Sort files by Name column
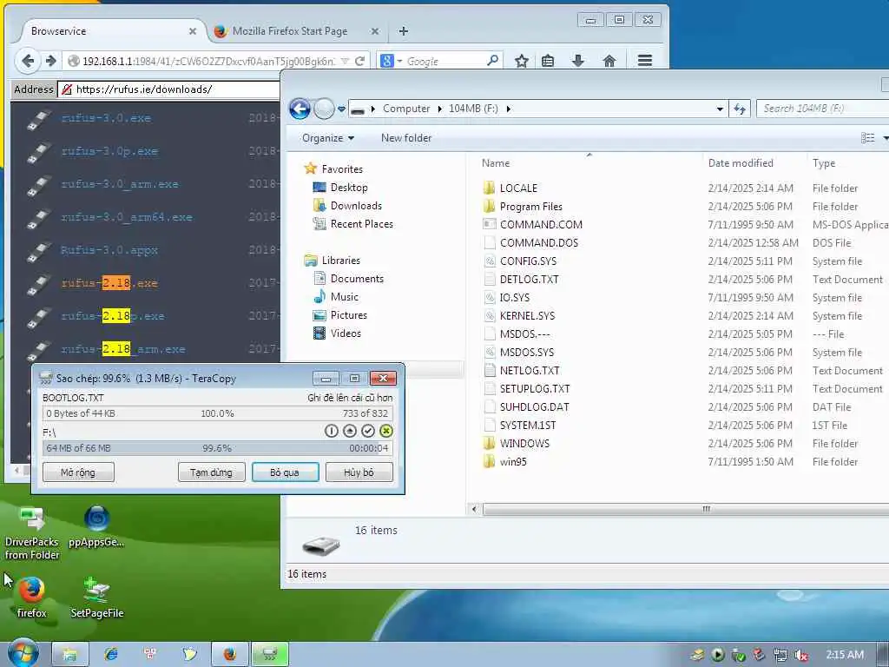 pos(496,163)
